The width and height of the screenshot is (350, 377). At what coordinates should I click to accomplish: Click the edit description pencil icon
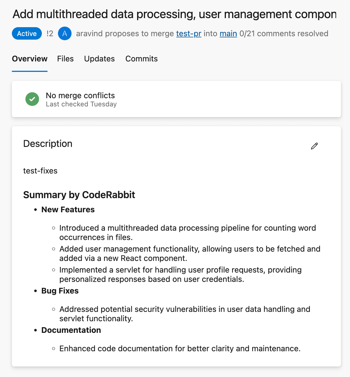pos(314,146)
